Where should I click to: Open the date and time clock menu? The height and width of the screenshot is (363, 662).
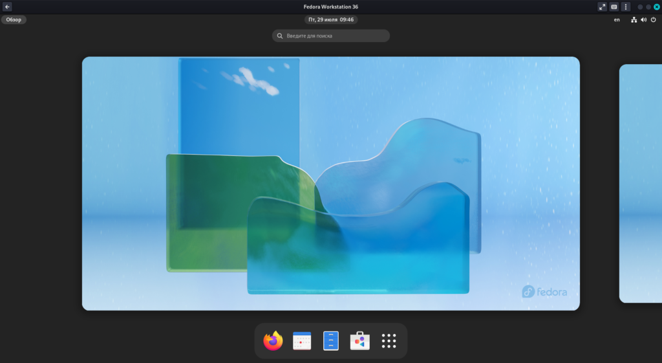331,19
